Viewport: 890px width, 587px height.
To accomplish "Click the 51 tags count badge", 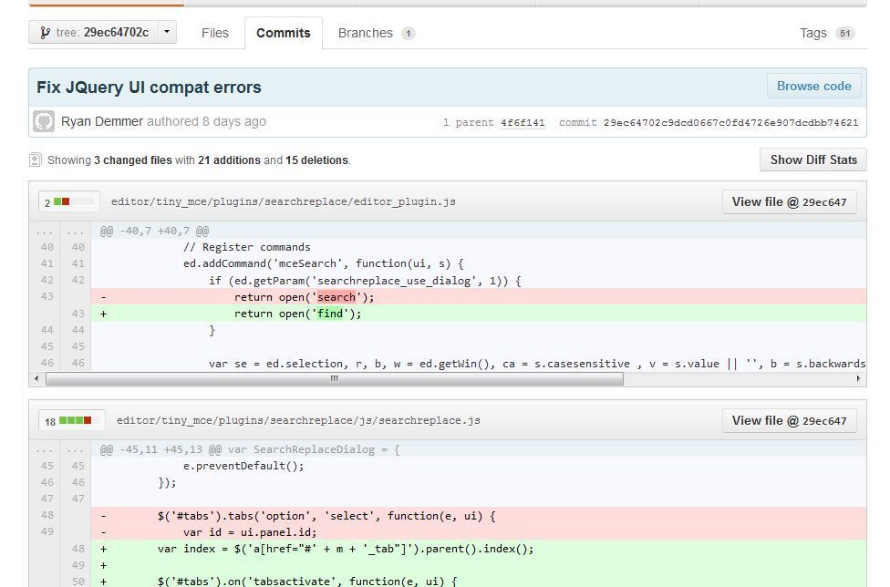I will click(x=844, y=34).
